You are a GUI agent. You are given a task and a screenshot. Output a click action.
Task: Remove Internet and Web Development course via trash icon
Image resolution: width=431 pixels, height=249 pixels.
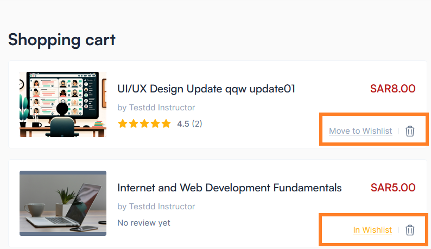[x=410, y=230]
